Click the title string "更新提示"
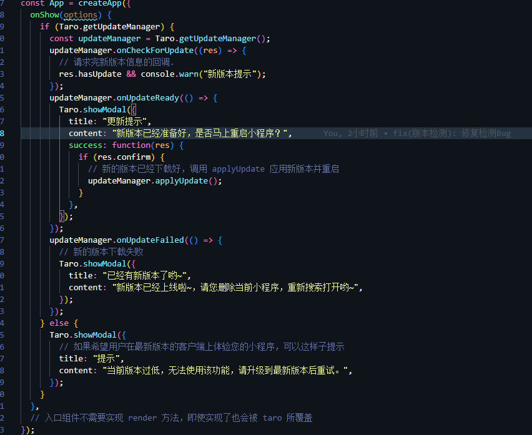The height and width of the screenshot is (435, 532). coord(124,121)
